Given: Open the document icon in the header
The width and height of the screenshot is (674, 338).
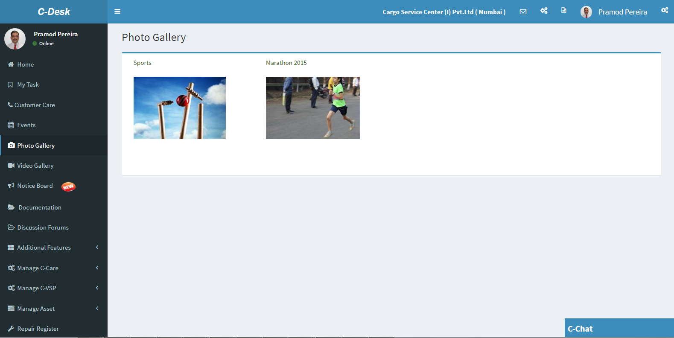Looking at the screenshot, I should (x=564, y=10).
